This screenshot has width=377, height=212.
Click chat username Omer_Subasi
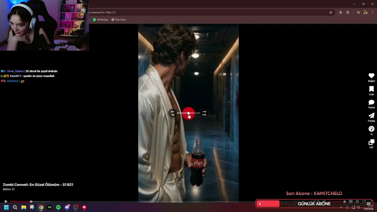point(15,71)
